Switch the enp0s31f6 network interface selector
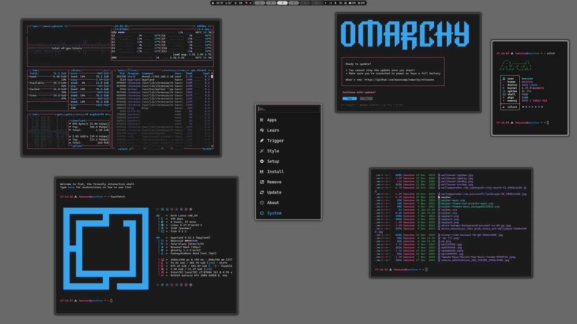 tap(97, 114)
